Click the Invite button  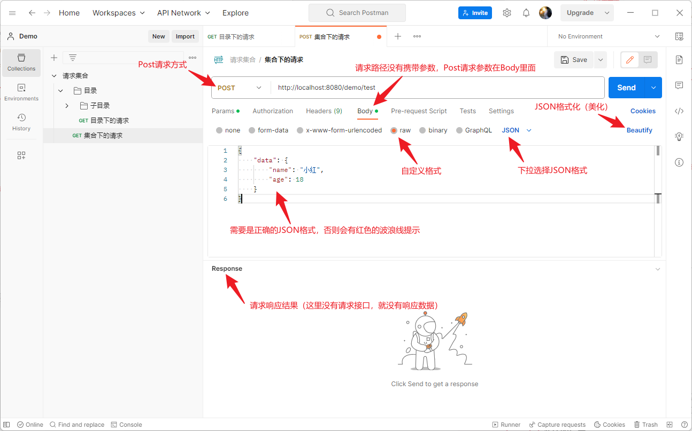point(475,13)
